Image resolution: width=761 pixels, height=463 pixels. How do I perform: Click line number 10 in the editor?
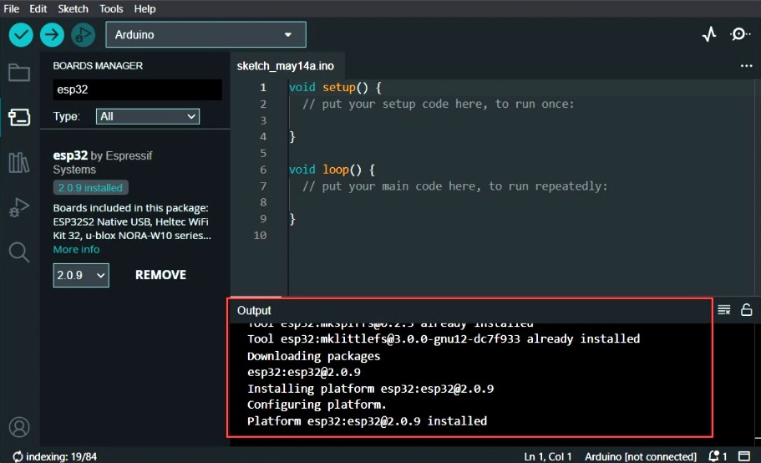[x=260, y=236]
